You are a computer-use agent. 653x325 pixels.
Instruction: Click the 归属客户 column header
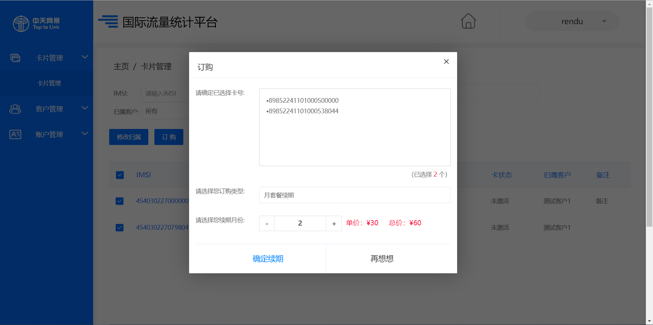point(557,175)
